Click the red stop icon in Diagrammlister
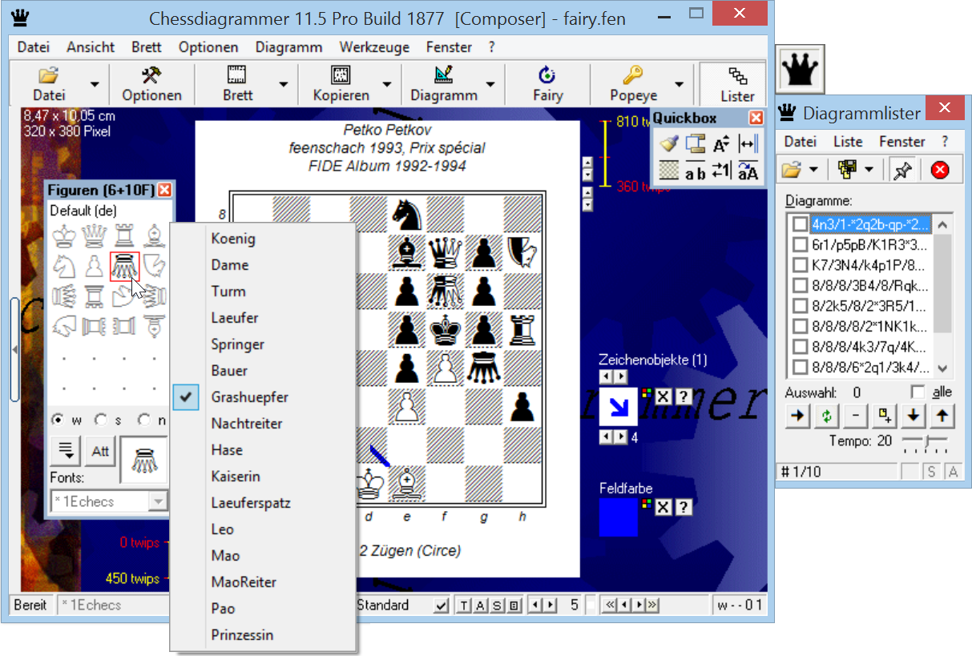The image size is (972, 656). point(940,170)
